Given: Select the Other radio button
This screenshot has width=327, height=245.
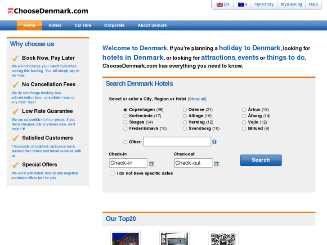Looking at the screenshot, I should pyautogui.click(x=125, y=142).
